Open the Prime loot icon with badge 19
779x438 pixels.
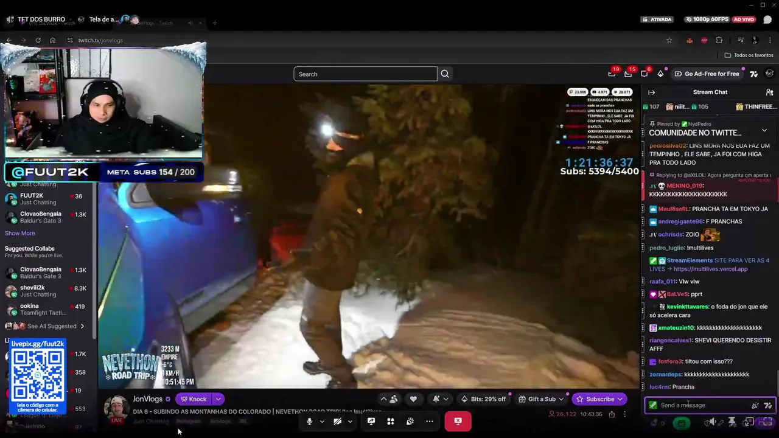(x=612, y=74)
